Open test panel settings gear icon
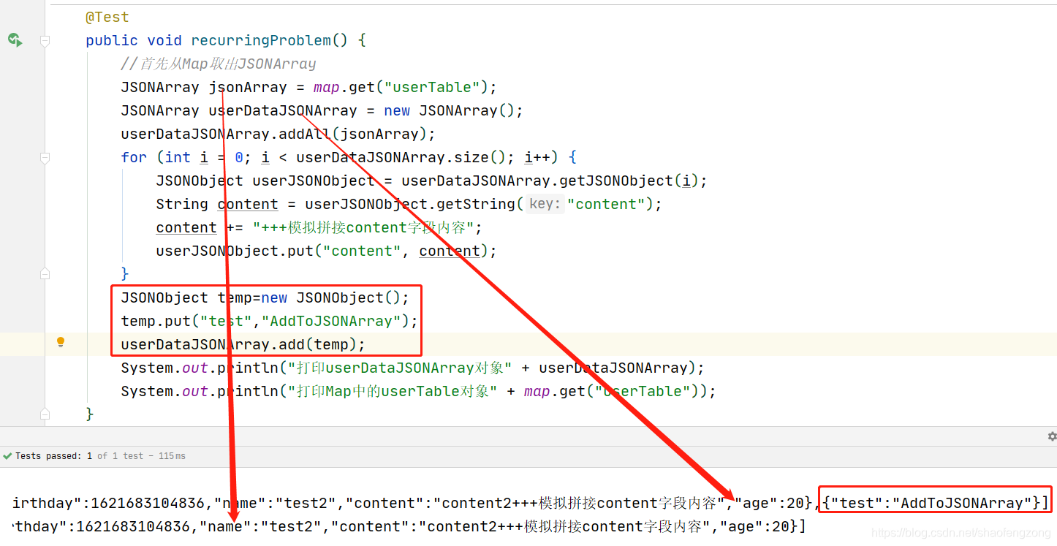Screen dimensions: 1057x546 (1052, 436)
